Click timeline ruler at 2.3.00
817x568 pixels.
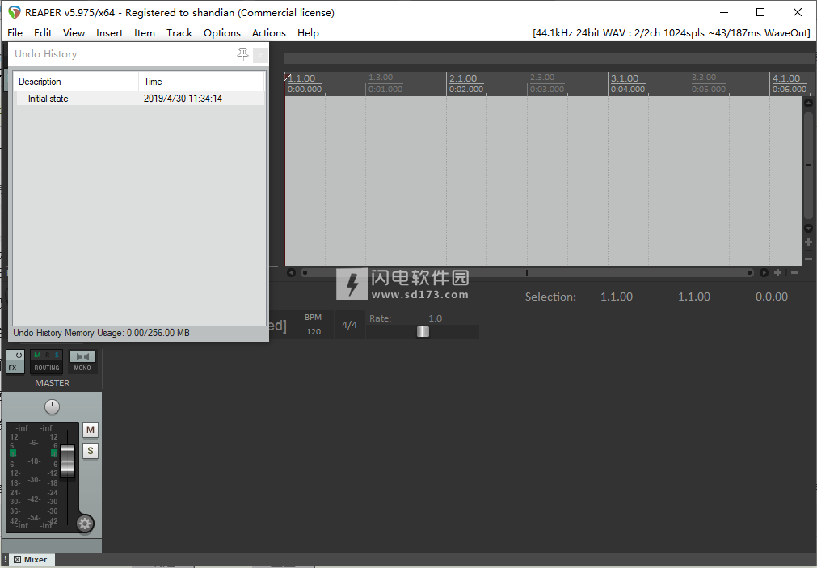[542, 77]
